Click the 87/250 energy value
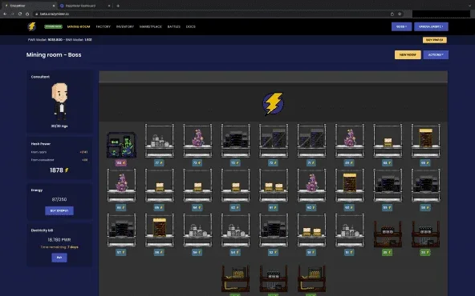Viewport: 475px width, 296px height. (59, 199)
